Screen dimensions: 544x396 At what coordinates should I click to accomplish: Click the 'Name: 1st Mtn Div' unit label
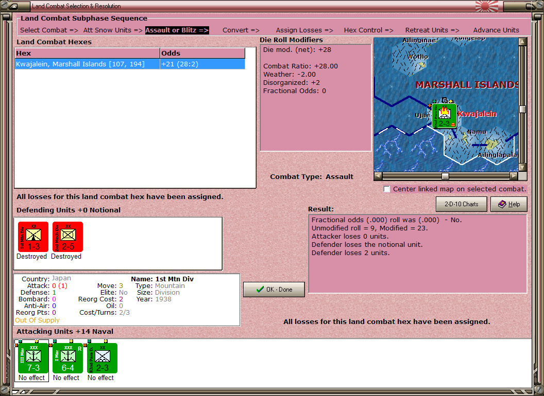pos(162,279)
